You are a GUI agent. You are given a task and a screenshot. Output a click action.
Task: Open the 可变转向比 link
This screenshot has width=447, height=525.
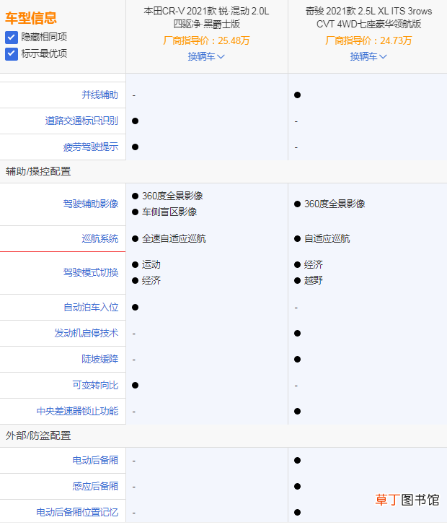(x=95, y=385)
